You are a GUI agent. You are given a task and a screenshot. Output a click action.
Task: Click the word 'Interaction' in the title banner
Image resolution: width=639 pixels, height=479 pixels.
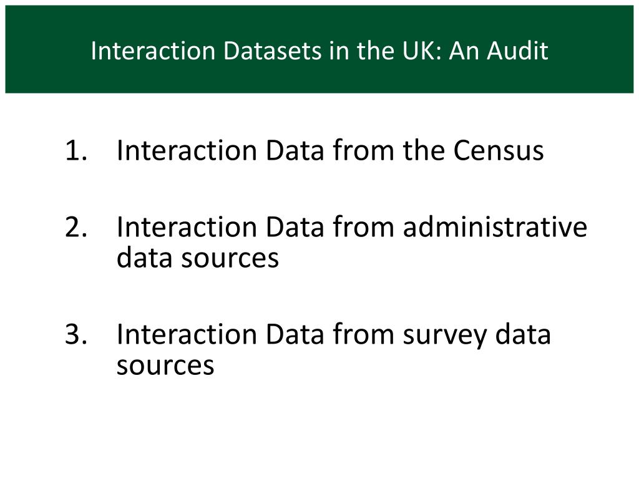click(153, 51)
